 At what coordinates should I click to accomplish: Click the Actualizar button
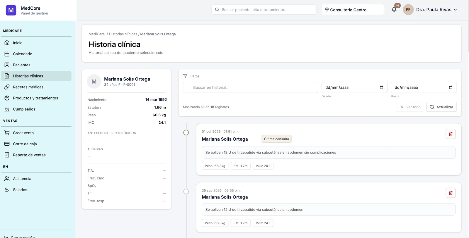(x=441, y=107)
